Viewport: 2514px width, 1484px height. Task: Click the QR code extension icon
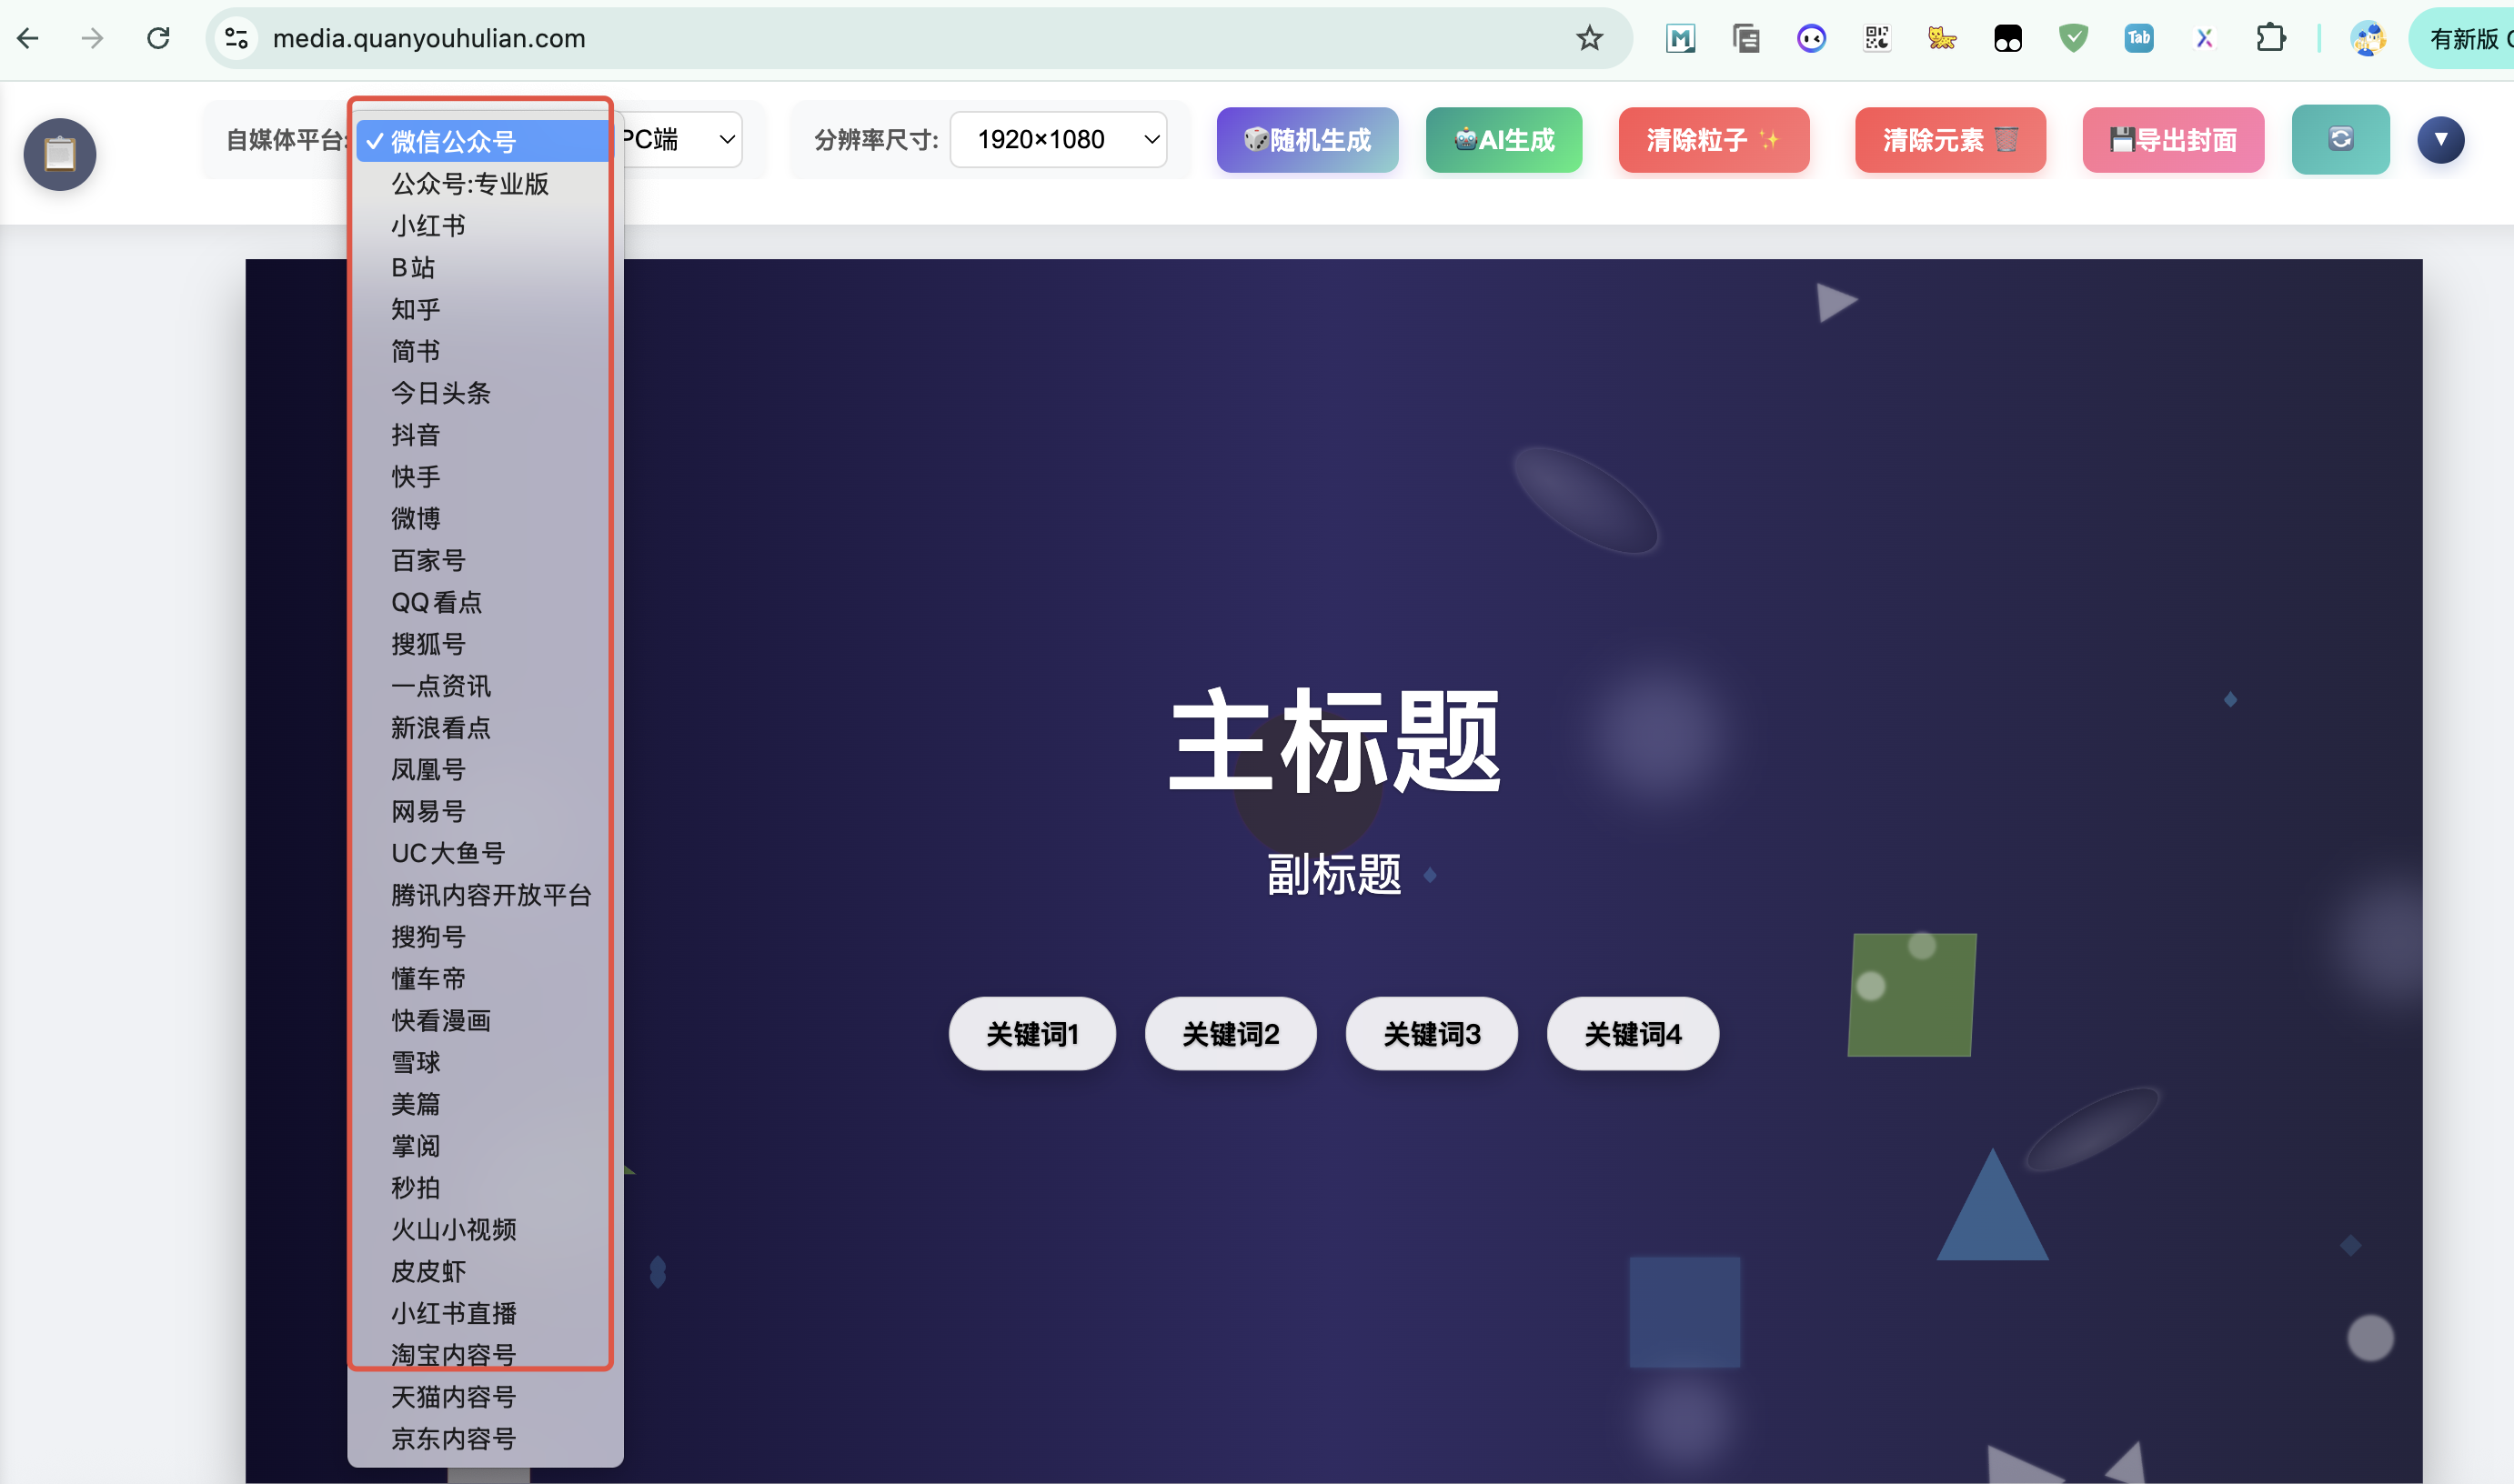click(1876, 39)
